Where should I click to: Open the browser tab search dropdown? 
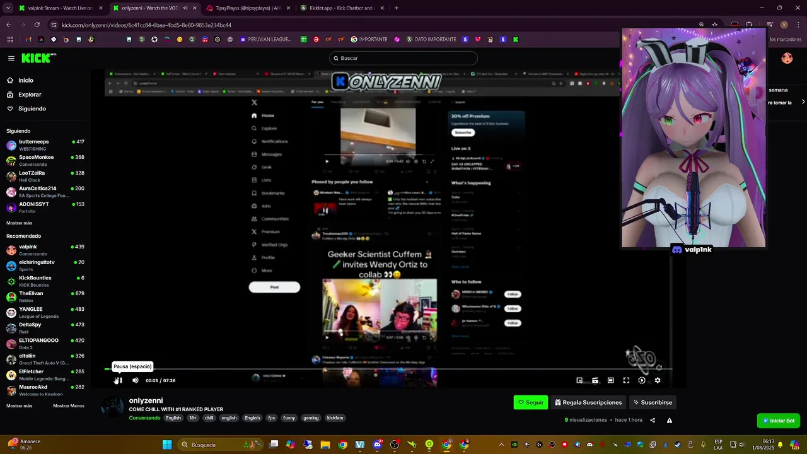pos(8,8)
